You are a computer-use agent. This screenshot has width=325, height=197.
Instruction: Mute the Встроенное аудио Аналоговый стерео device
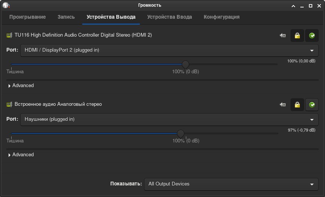283,105
